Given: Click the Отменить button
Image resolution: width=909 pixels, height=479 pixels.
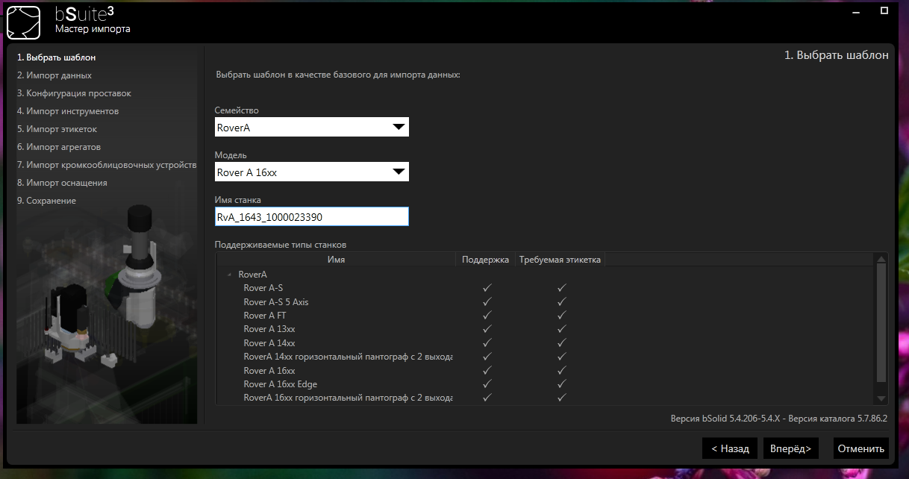Looking at the screenshot, I should (861, 448).
